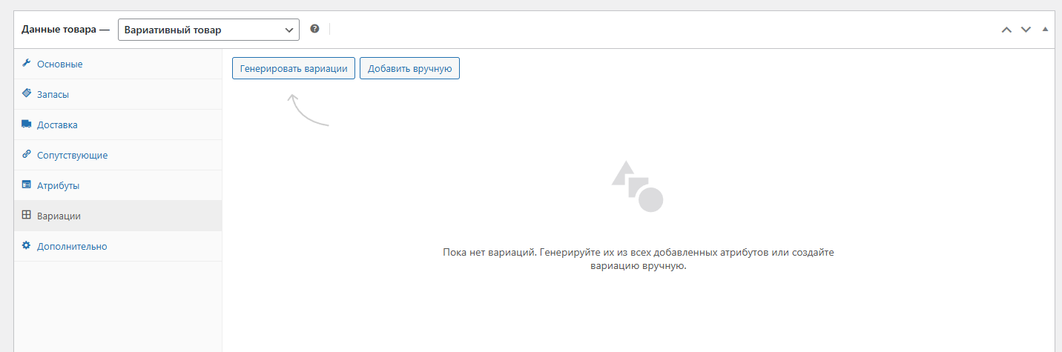
Task: Click the grey shapes placeholder illustration
Action: pyautogui.click(x=637, y=187)
